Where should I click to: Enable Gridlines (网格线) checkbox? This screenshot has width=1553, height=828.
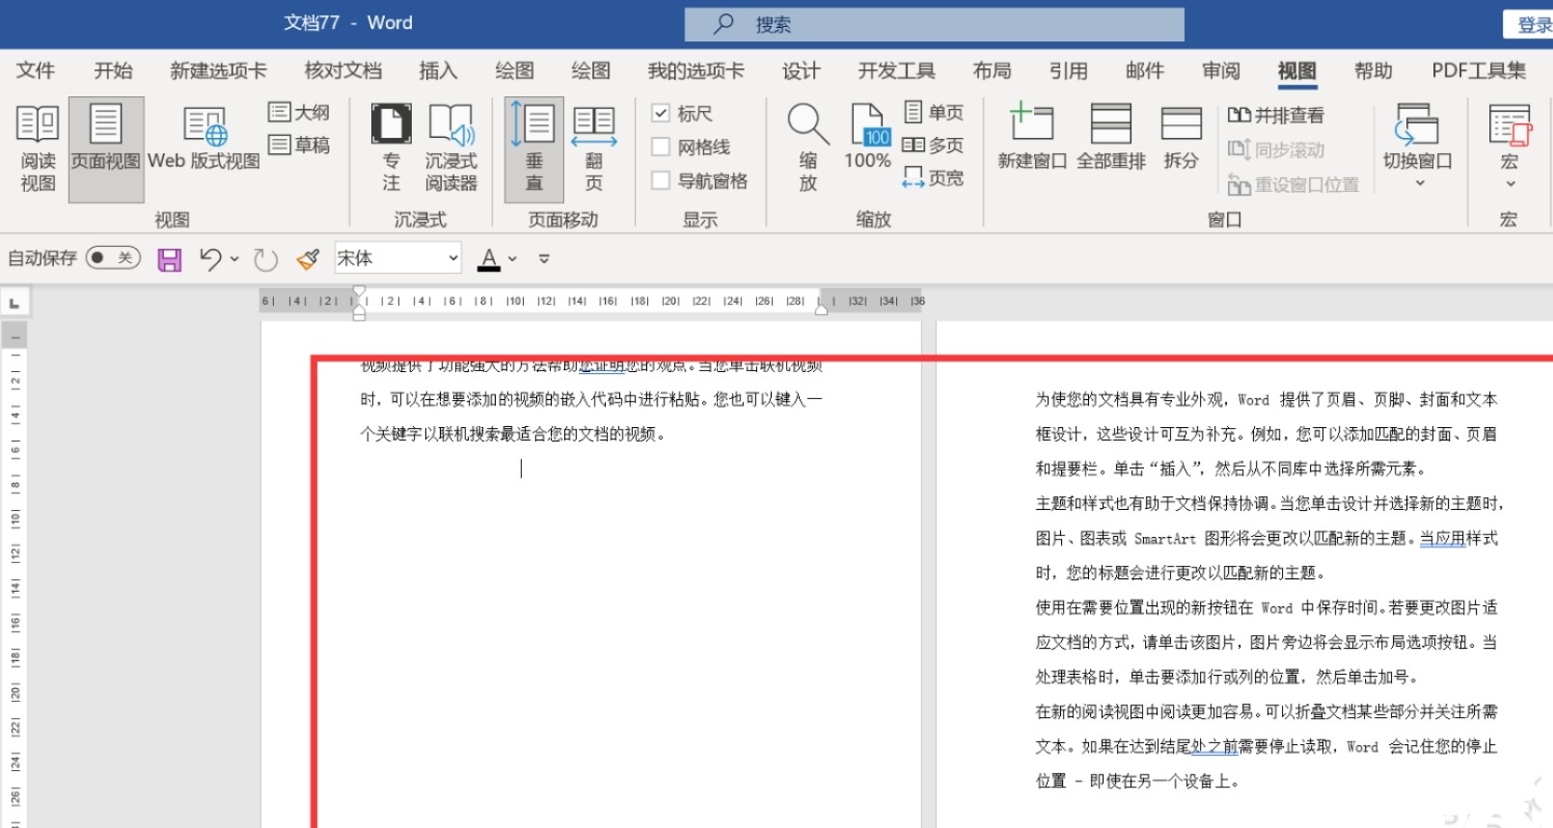(661, 147)
